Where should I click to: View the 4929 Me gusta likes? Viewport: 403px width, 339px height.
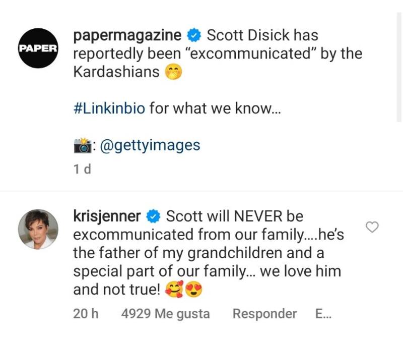click(166, 313)
